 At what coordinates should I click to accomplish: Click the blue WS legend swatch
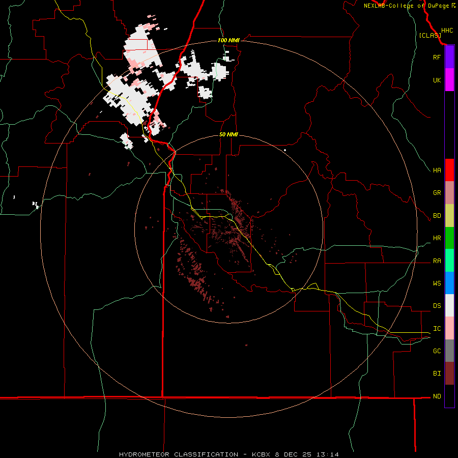click(449, 283)
